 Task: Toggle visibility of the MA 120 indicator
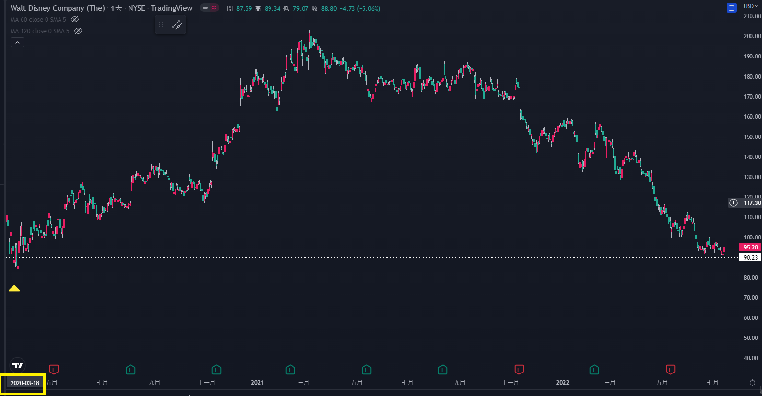tap(78, 31)
